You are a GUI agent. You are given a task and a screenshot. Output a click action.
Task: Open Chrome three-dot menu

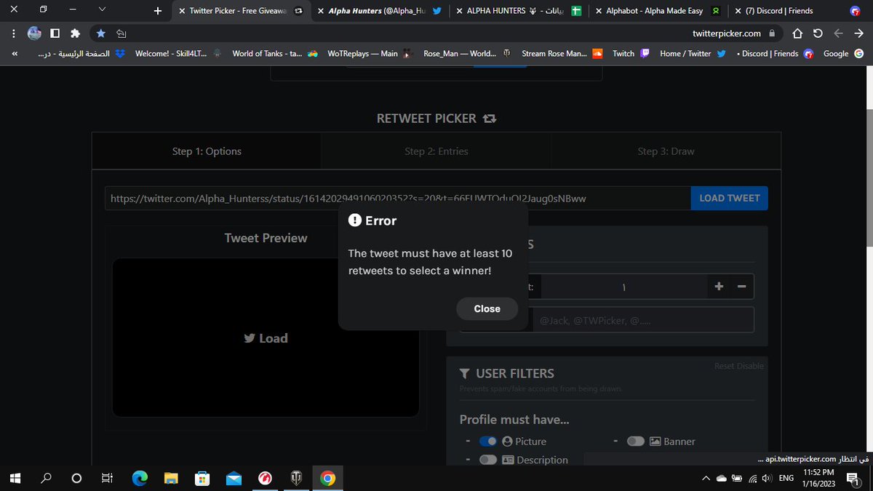(x=13, y=33)
